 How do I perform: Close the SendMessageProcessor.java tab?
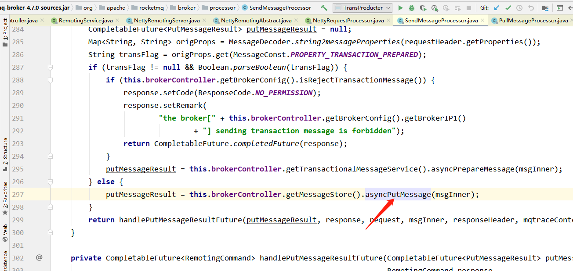pyautogui.click(x=483, y=21)
